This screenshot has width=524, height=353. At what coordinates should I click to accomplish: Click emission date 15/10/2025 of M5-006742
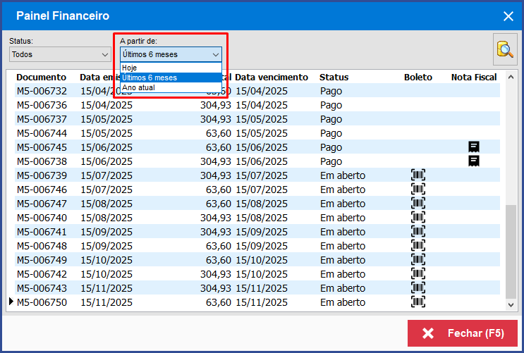coord(106,274)
